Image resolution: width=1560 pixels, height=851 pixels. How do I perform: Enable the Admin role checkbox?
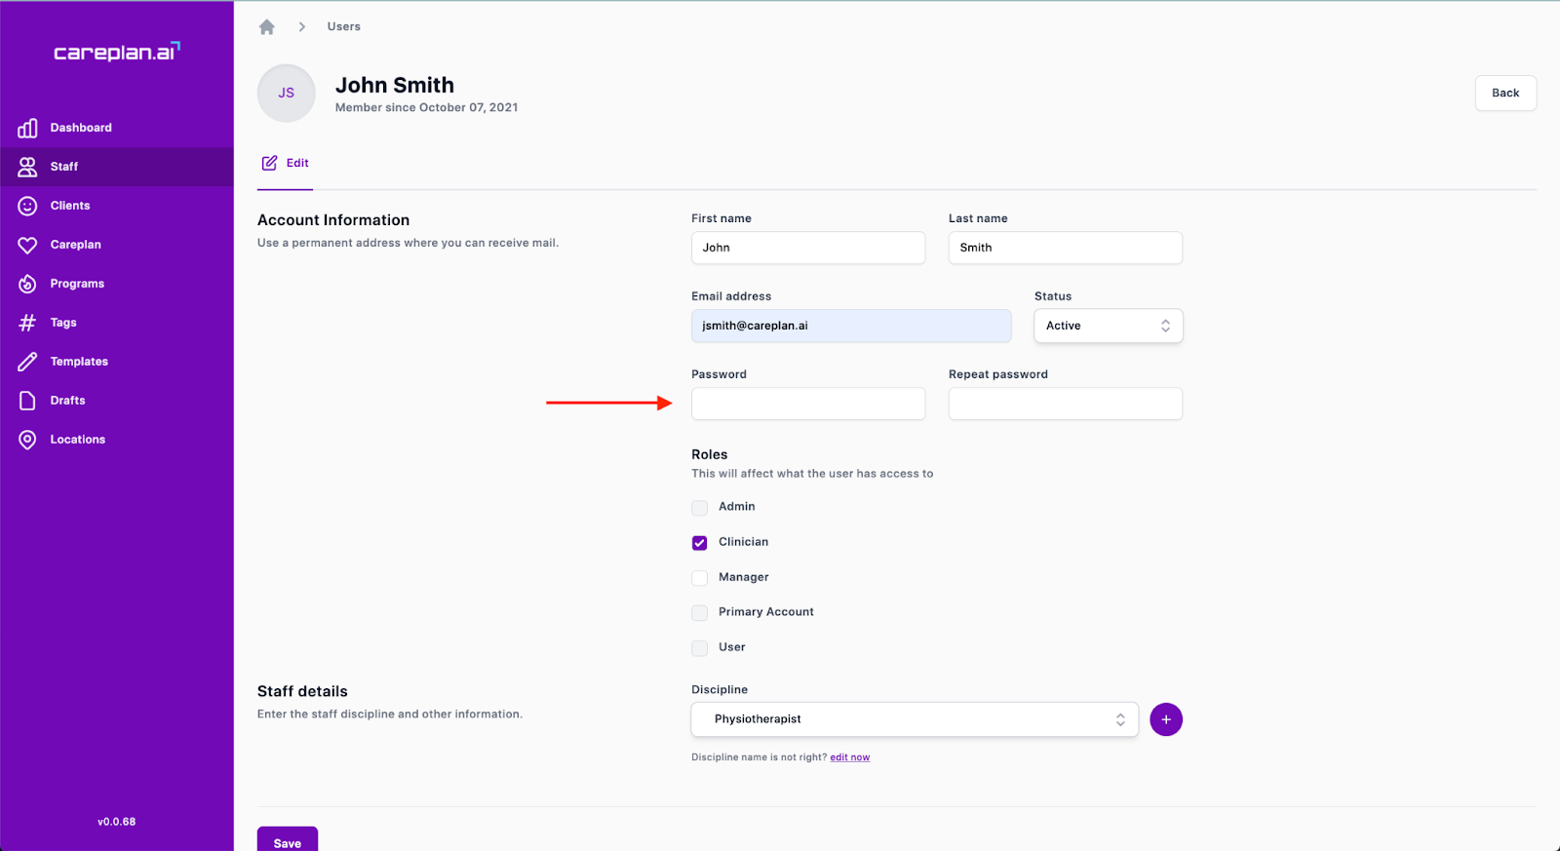point(699,508)
